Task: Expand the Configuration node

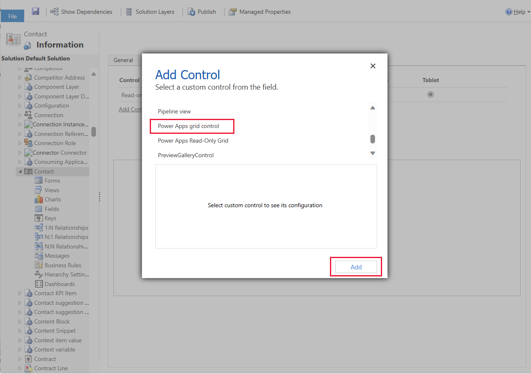Action: click(20, 105)
